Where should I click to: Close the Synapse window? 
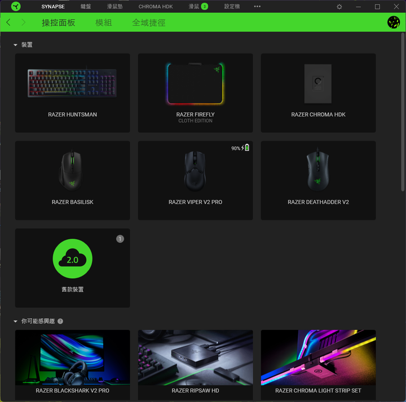click(396, 6)
